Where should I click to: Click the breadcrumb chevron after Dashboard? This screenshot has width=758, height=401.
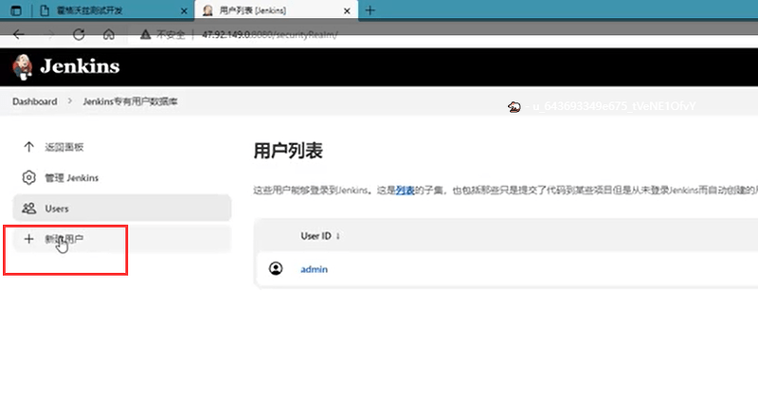click(70, 101)
